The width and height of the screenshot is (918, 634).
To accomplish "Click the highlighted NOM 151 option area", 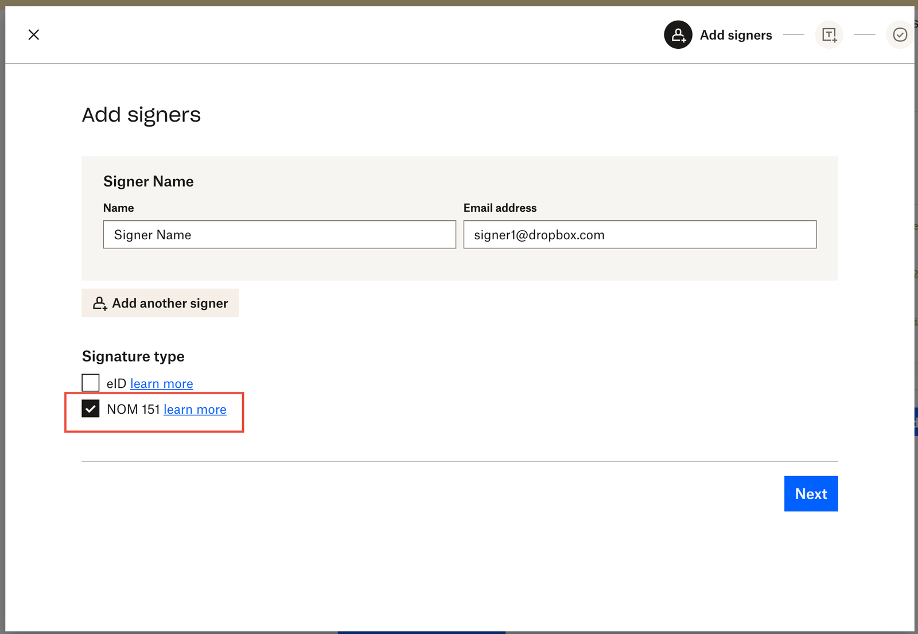I will [x=154, y=412].
